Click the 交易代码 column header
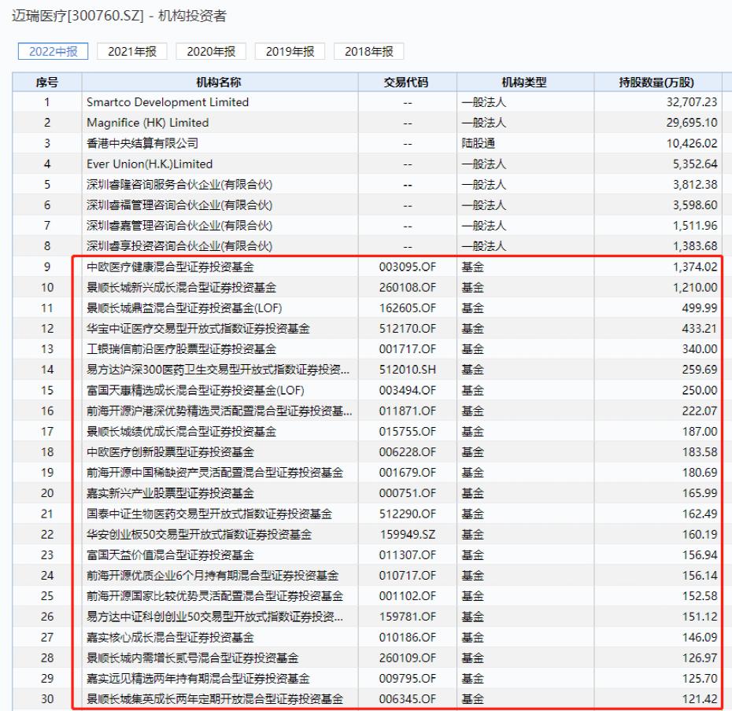732x711 pixels. point(405,82)
